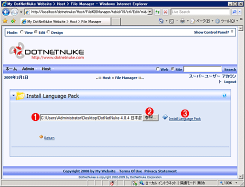Screen dimensions: 245x187
Task: Select the View mode radio button
Action: (x=21, y=32)
